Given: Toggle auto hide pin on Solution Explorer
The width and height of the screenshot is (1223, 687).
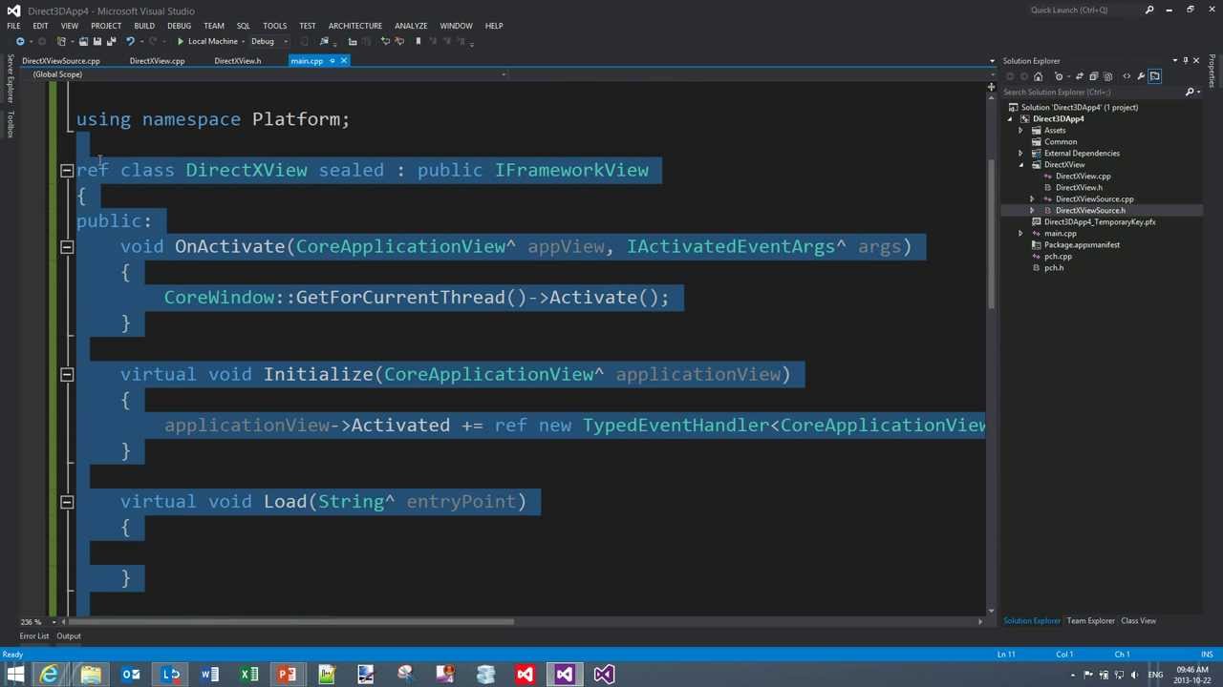Looking at the screenshot, I should 1186,60.
